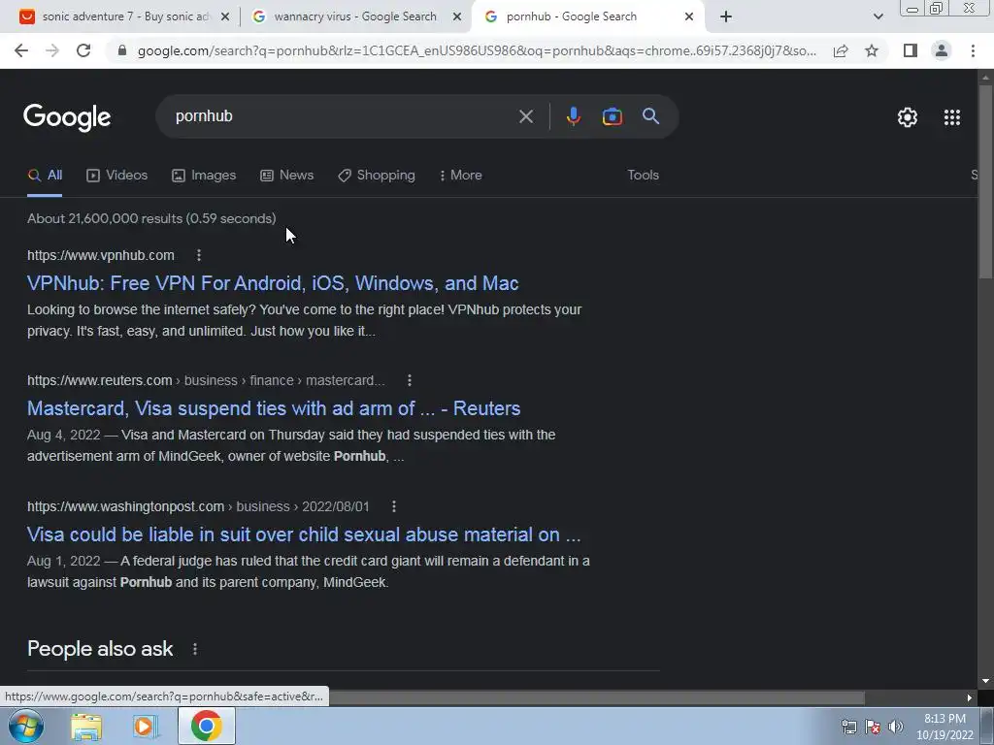This screenshot has width=994, height=745.
Task: Open the volume speaker tray icon
Action: (x=896, y=727)
